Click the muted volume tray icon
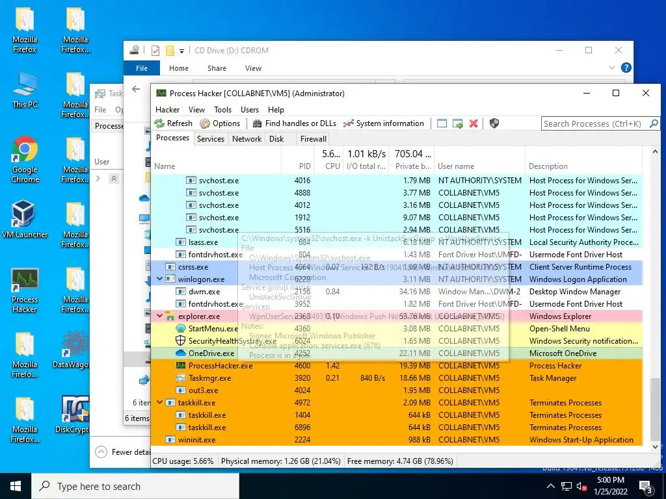This screenshot has width=666, height=499. pos(581,487)
